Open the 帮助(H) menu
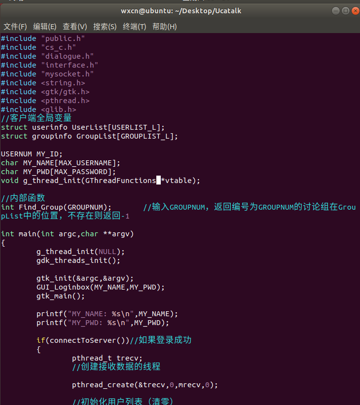Viewport: 360px width, 405px height. point(165,27)
